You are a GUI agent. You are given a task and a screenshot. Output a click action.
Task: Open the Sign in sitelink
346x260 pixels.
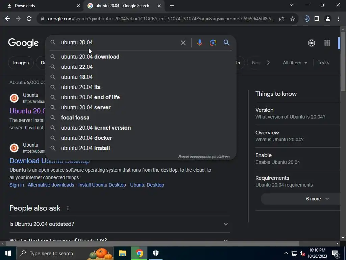[x=17, y=185]
